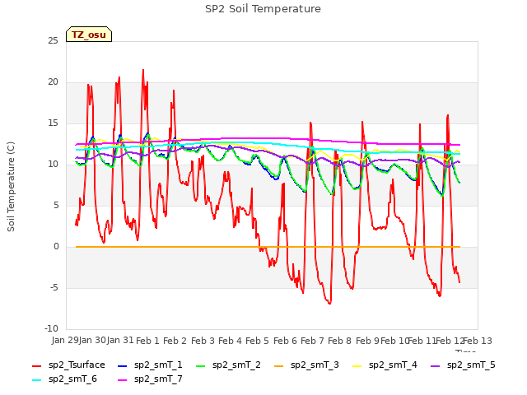Click the Feb 13 x-axis tick label
This screenshot has height=395, width=527.
click(478, 341)
